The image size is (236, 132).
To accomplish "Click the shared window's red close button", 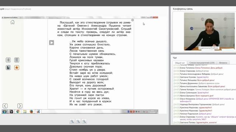I will (x=155, y=17).
